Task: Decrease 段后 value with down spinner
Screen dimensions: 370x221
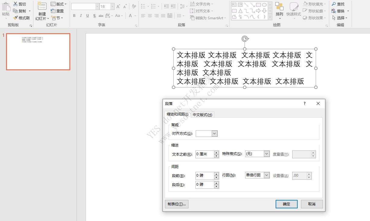Action: (x=217, y=186)
